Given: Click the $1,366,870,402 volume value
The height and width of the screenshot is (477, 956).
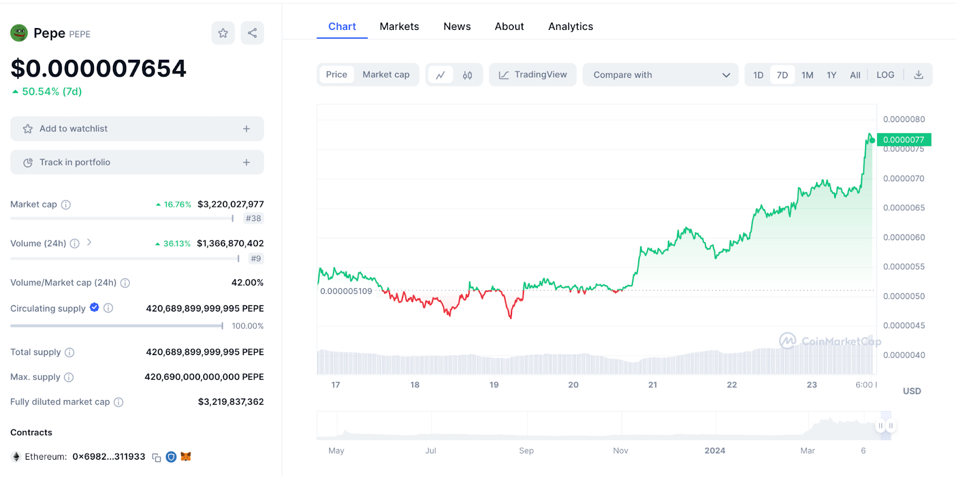Looking at the screenshot, I should [x=230, y=243].
